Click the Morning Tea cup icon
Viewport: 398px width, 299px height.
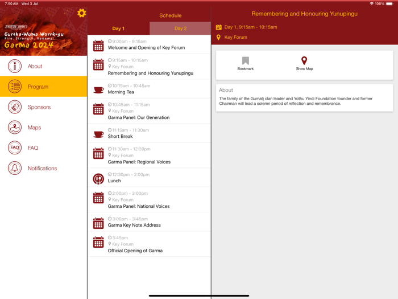click(x=98, y=90)
